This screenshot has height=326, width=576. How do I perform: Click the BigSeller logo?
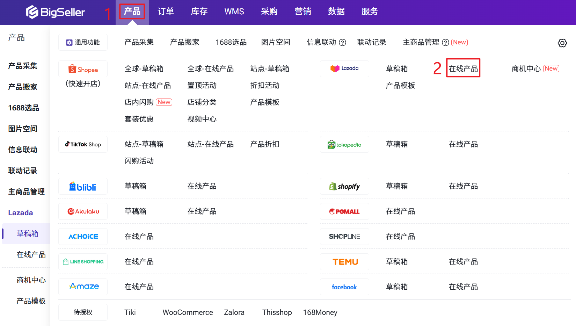pos(55,12)
